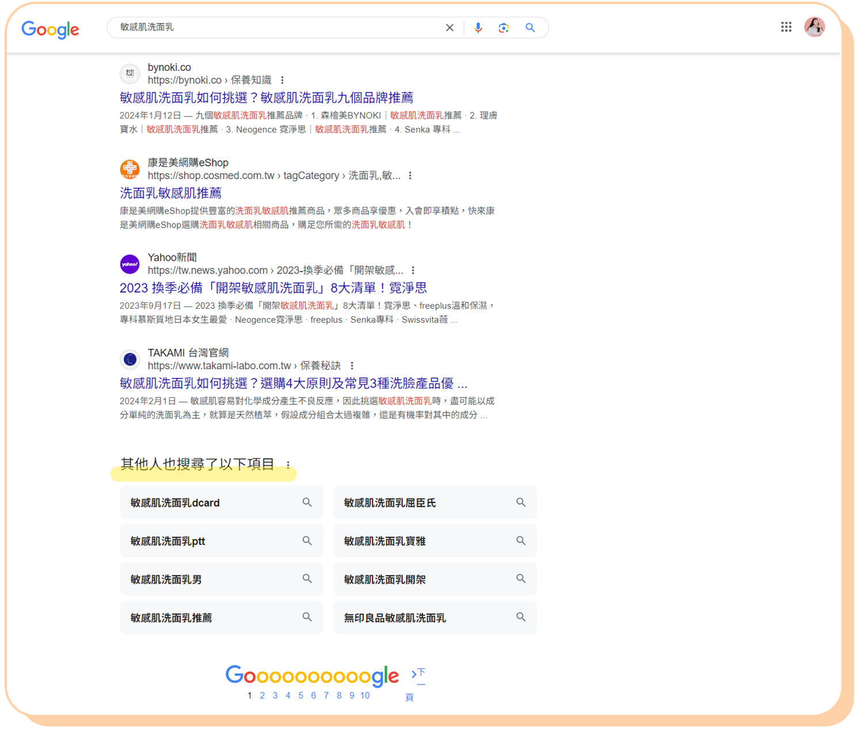The width and height of the screenshot is (857, 731).
Task: Select related search 敏感肌洗面乳開架
Action: (435, 579)
